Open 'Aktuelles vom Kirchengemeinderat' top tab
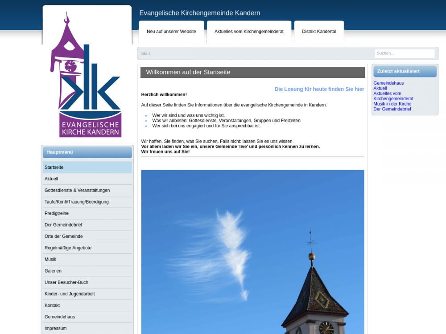 point(249,32)
